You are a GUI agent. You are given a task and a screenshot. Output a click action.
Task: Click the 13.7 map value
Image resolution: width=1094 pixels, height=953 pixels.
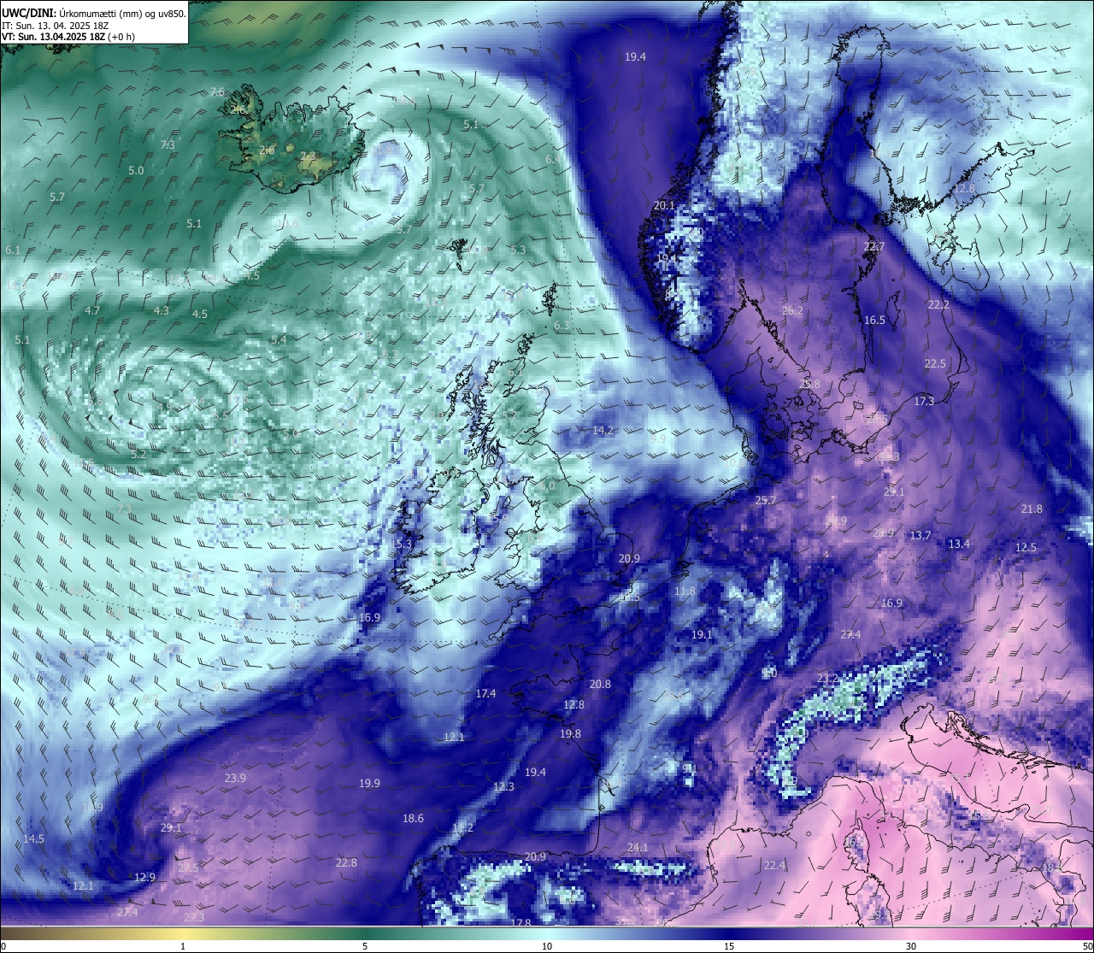pos(920,536)
